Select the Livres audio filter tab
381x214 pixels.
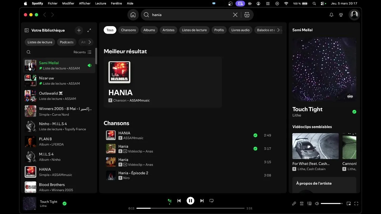(x=241, y=30)
